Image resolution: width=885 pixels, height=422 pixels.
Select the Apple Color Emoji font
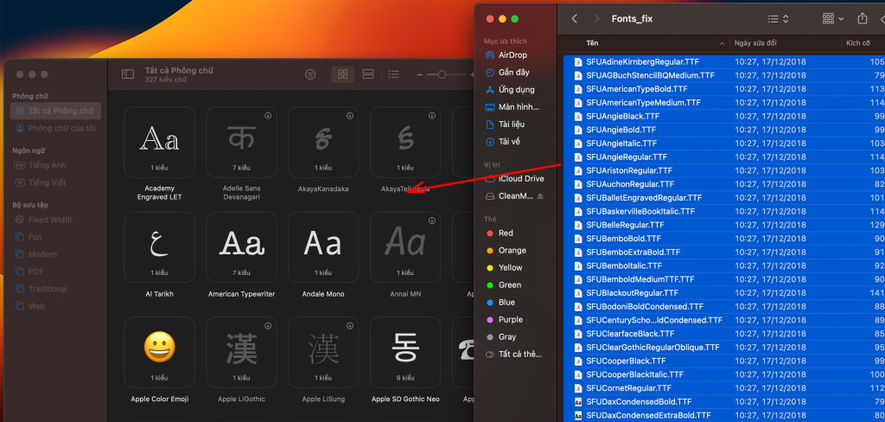(159, 352)
